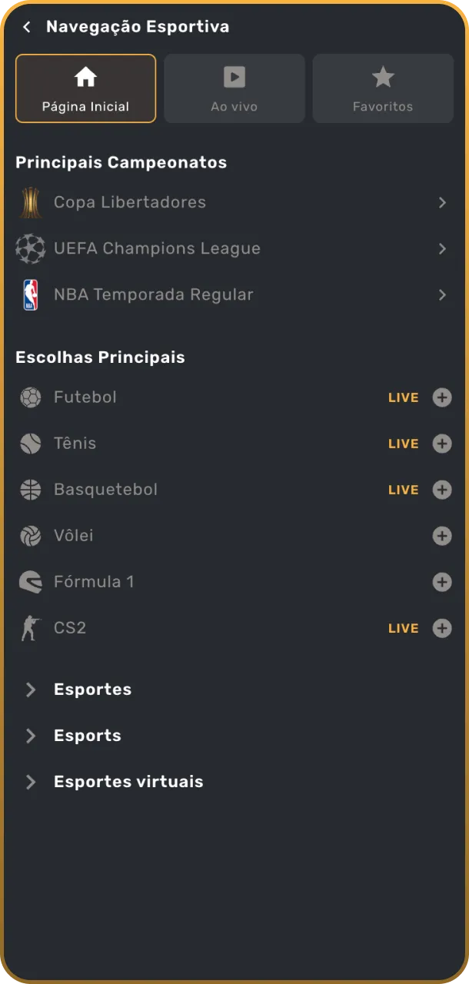Select the basketball icon next to Basquetebol
The height and width of the screenshot is (984, 469).
pos(30,490)
